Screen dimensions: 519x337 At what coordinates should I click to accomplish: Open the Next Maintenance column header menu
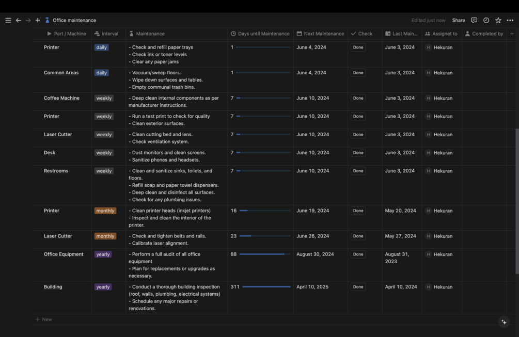(x=320, y=34)
